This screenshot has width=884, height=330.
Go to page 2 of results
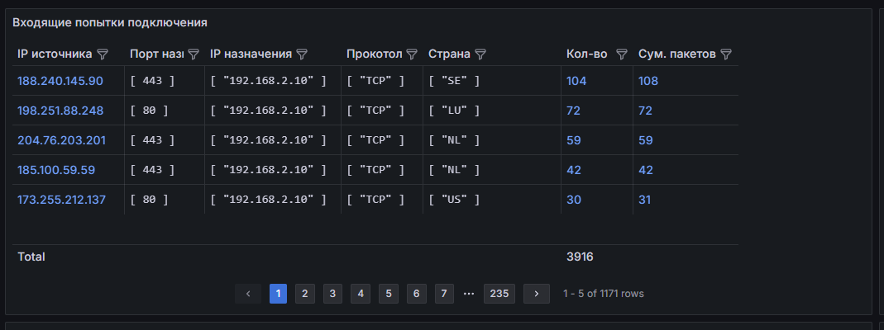pyautogui.click(x=305, y=294)
